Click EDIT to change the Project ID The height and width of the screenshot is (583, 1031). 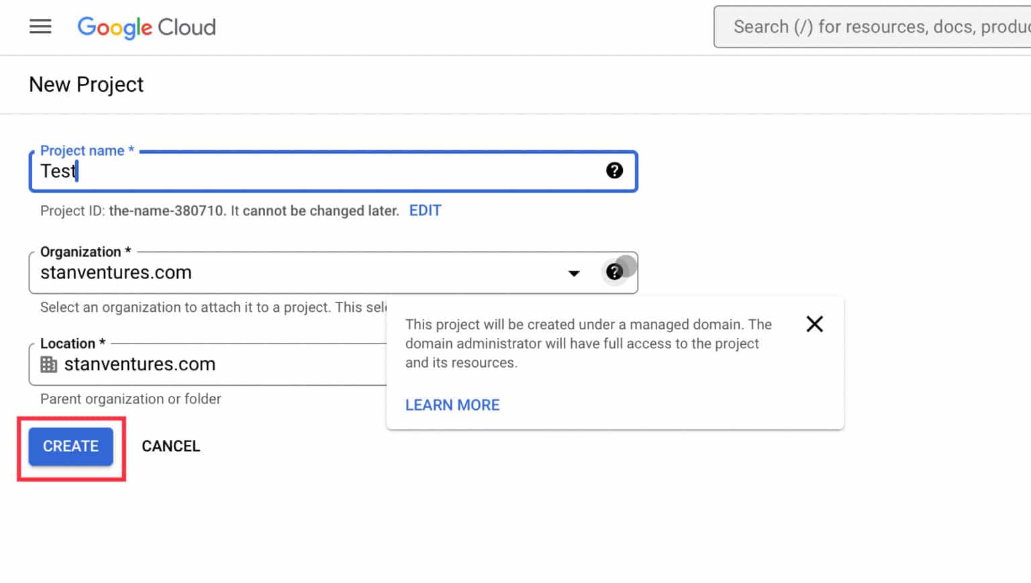pyautogui.click(x=425, y=210)
